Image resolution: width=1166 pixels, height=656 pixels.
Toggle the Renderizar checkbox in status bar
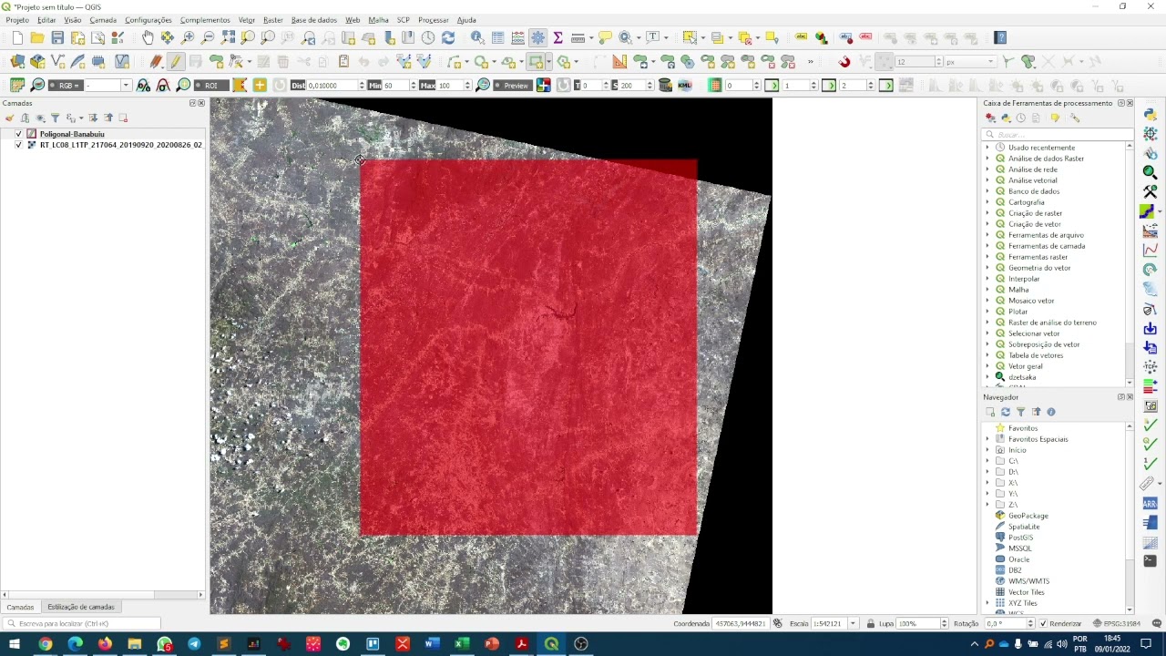pos(1043,623)
